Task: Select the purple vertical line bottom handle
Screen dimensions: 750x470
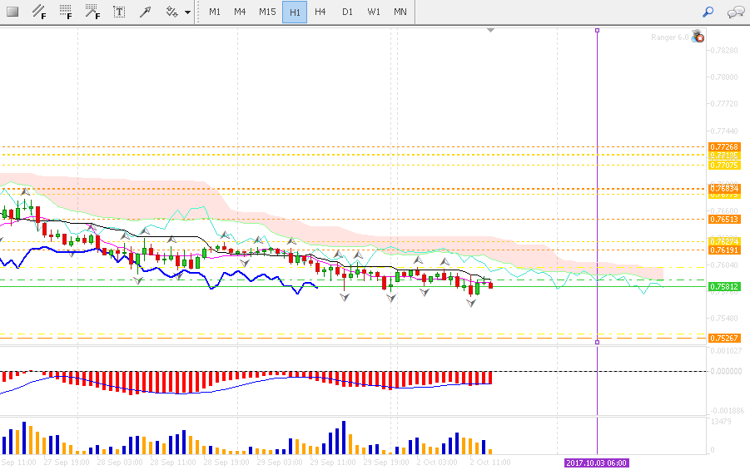Action: (x=597, y=342)
